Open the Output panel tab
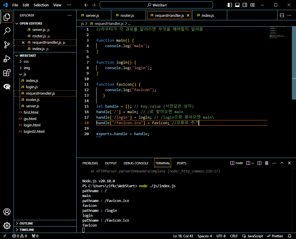Viewport: 296px width, 239px height. coord(111,163)
